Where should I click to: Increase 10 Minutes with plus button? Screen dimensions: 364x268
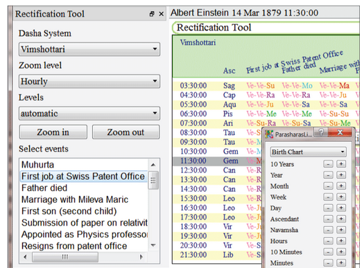click(341, 252)
